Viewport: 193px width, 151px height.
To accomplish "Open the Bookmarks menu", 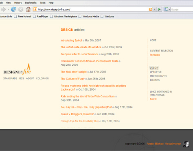I will click(31, 3).
